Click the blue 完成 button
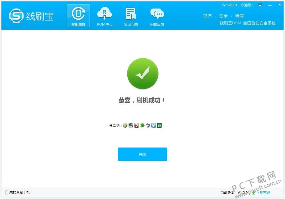Image resolution: width=285 pixels, height=199 pixels. (142, 154)
